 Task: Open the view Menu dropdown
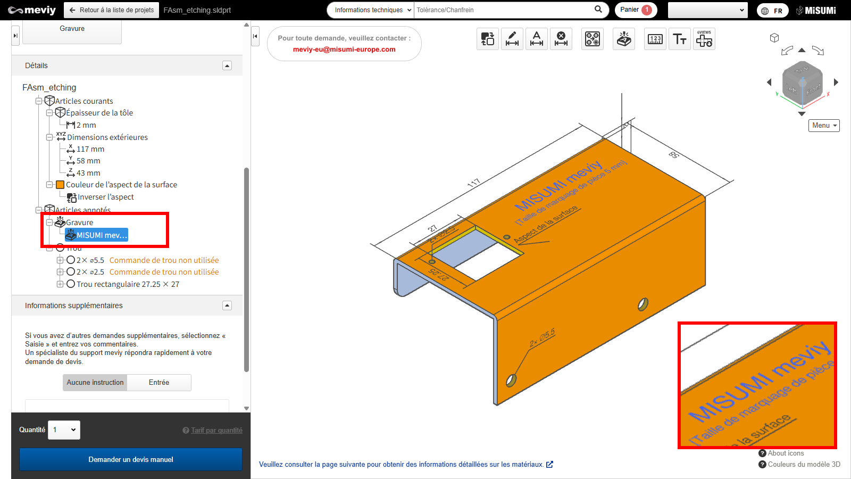pos(824,126)
